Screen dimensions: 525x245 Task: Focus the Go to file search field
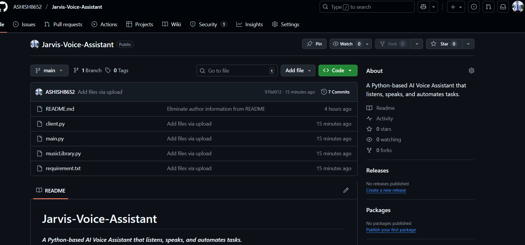237,70
